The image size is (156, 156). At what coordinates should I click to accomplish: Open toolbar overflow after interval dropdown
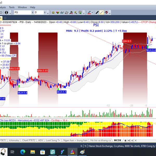[48, 13]
